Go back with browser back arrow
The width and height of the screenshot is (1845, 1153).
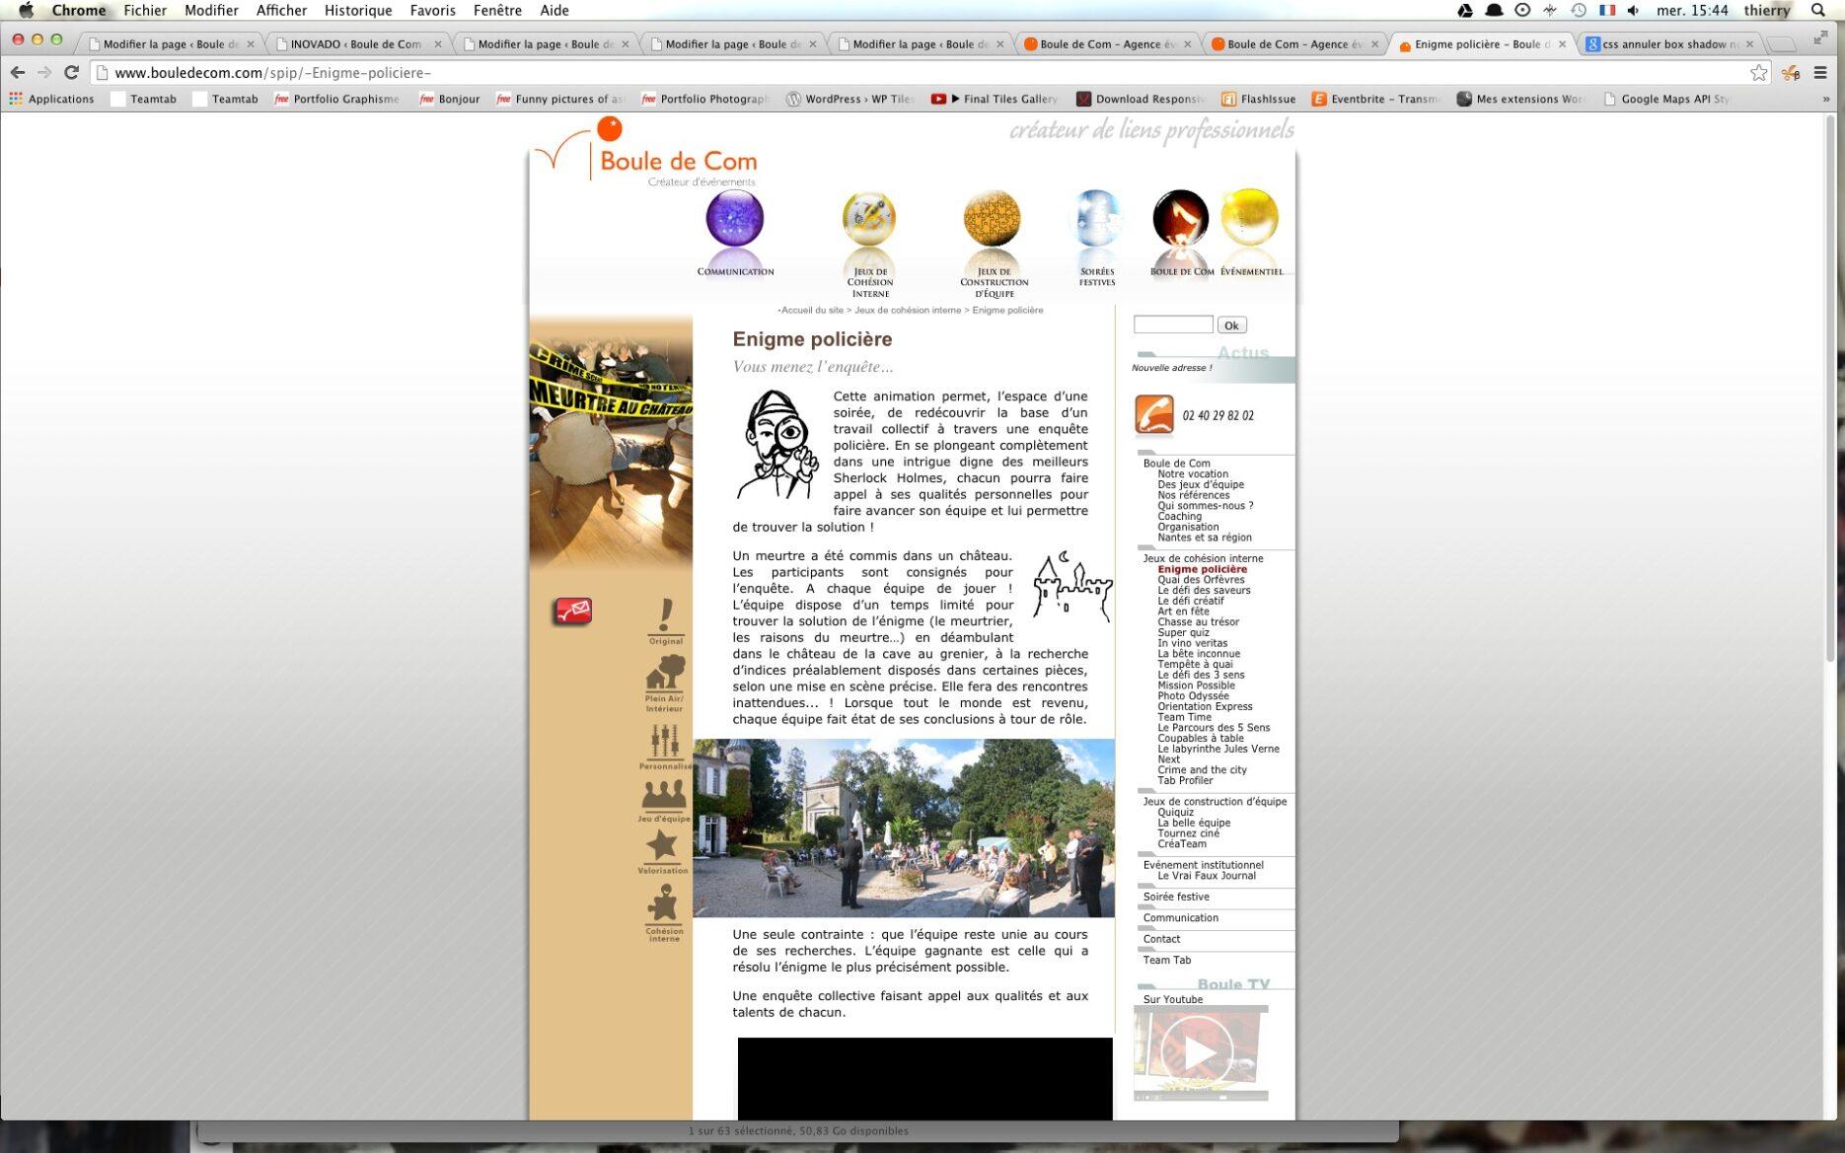click(18, 72)
